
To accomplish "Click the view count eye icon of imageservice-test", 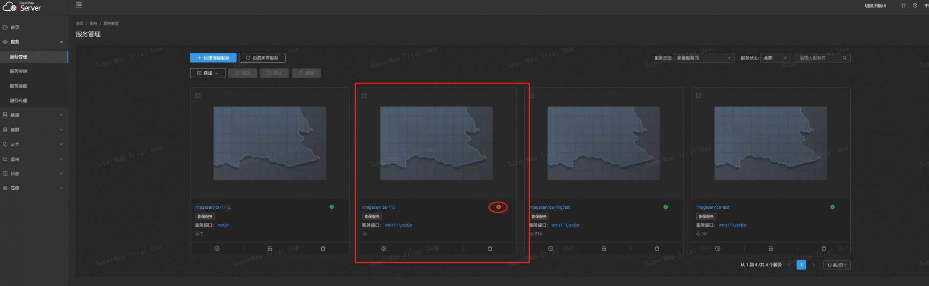I will [698, 234].
